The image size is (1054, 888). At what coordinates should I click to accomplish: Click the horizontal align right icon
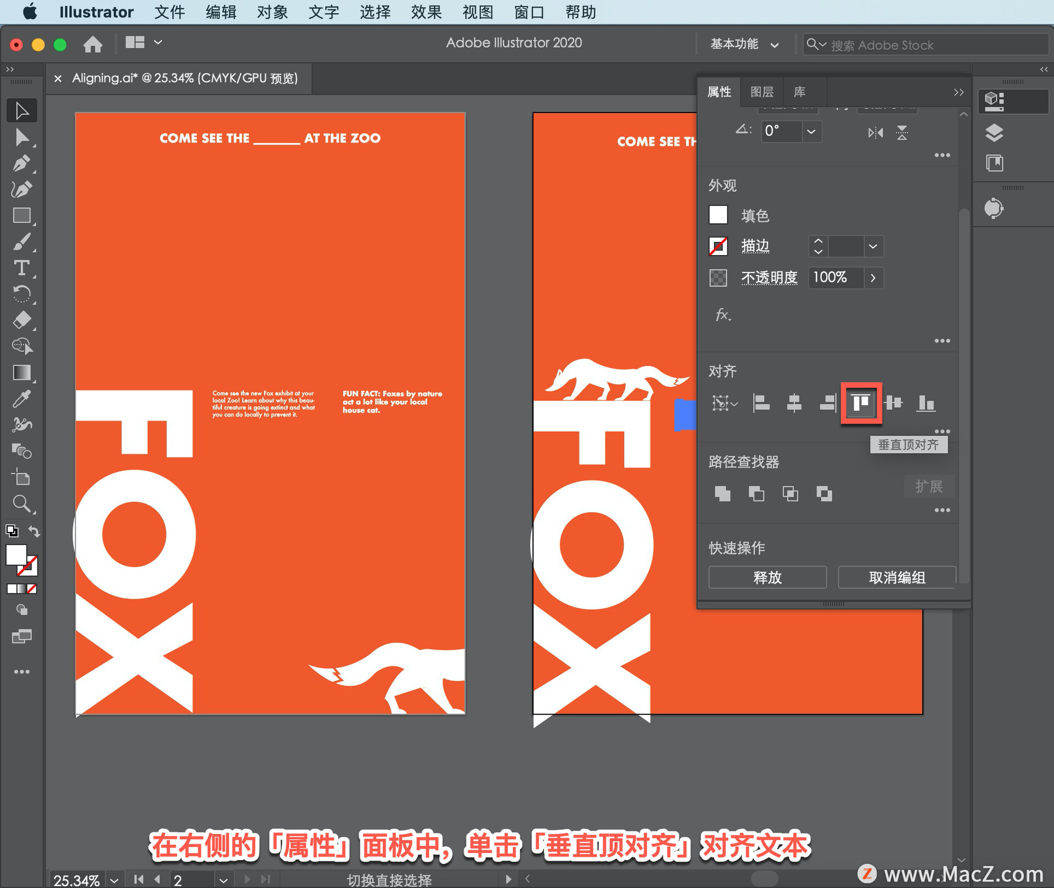828,404
